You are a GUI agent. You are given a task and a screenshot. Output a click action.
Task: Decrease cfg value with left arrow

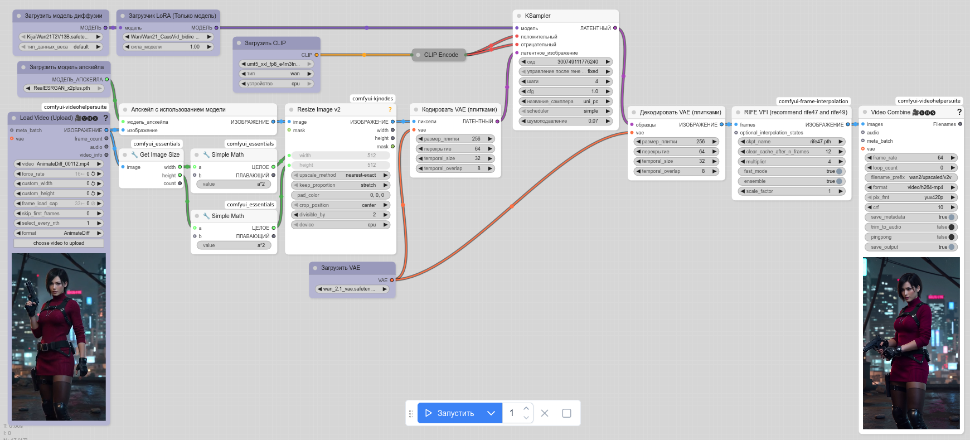pos(523,91)
